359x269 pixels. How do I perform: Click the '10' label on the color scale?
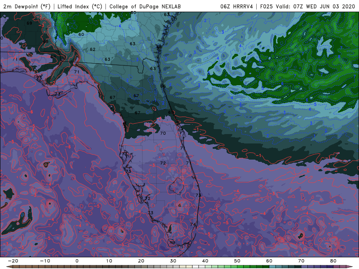(x=109, y=261)
